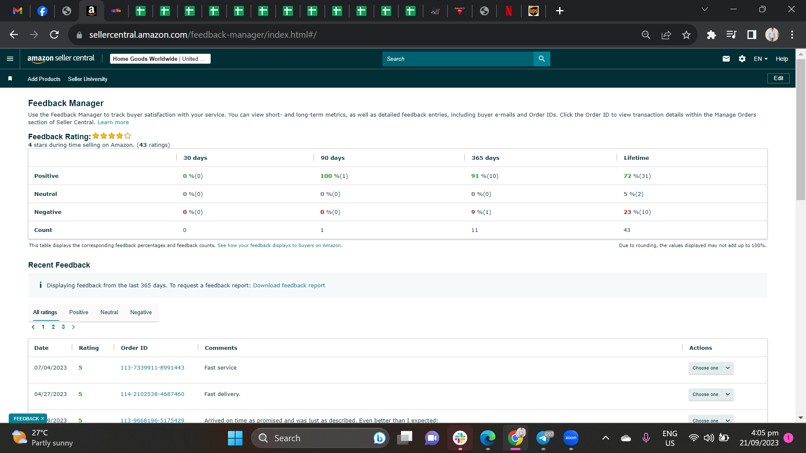Click the Edit button
The height and width of the screenshot is (453, 806).
(778, 78)
